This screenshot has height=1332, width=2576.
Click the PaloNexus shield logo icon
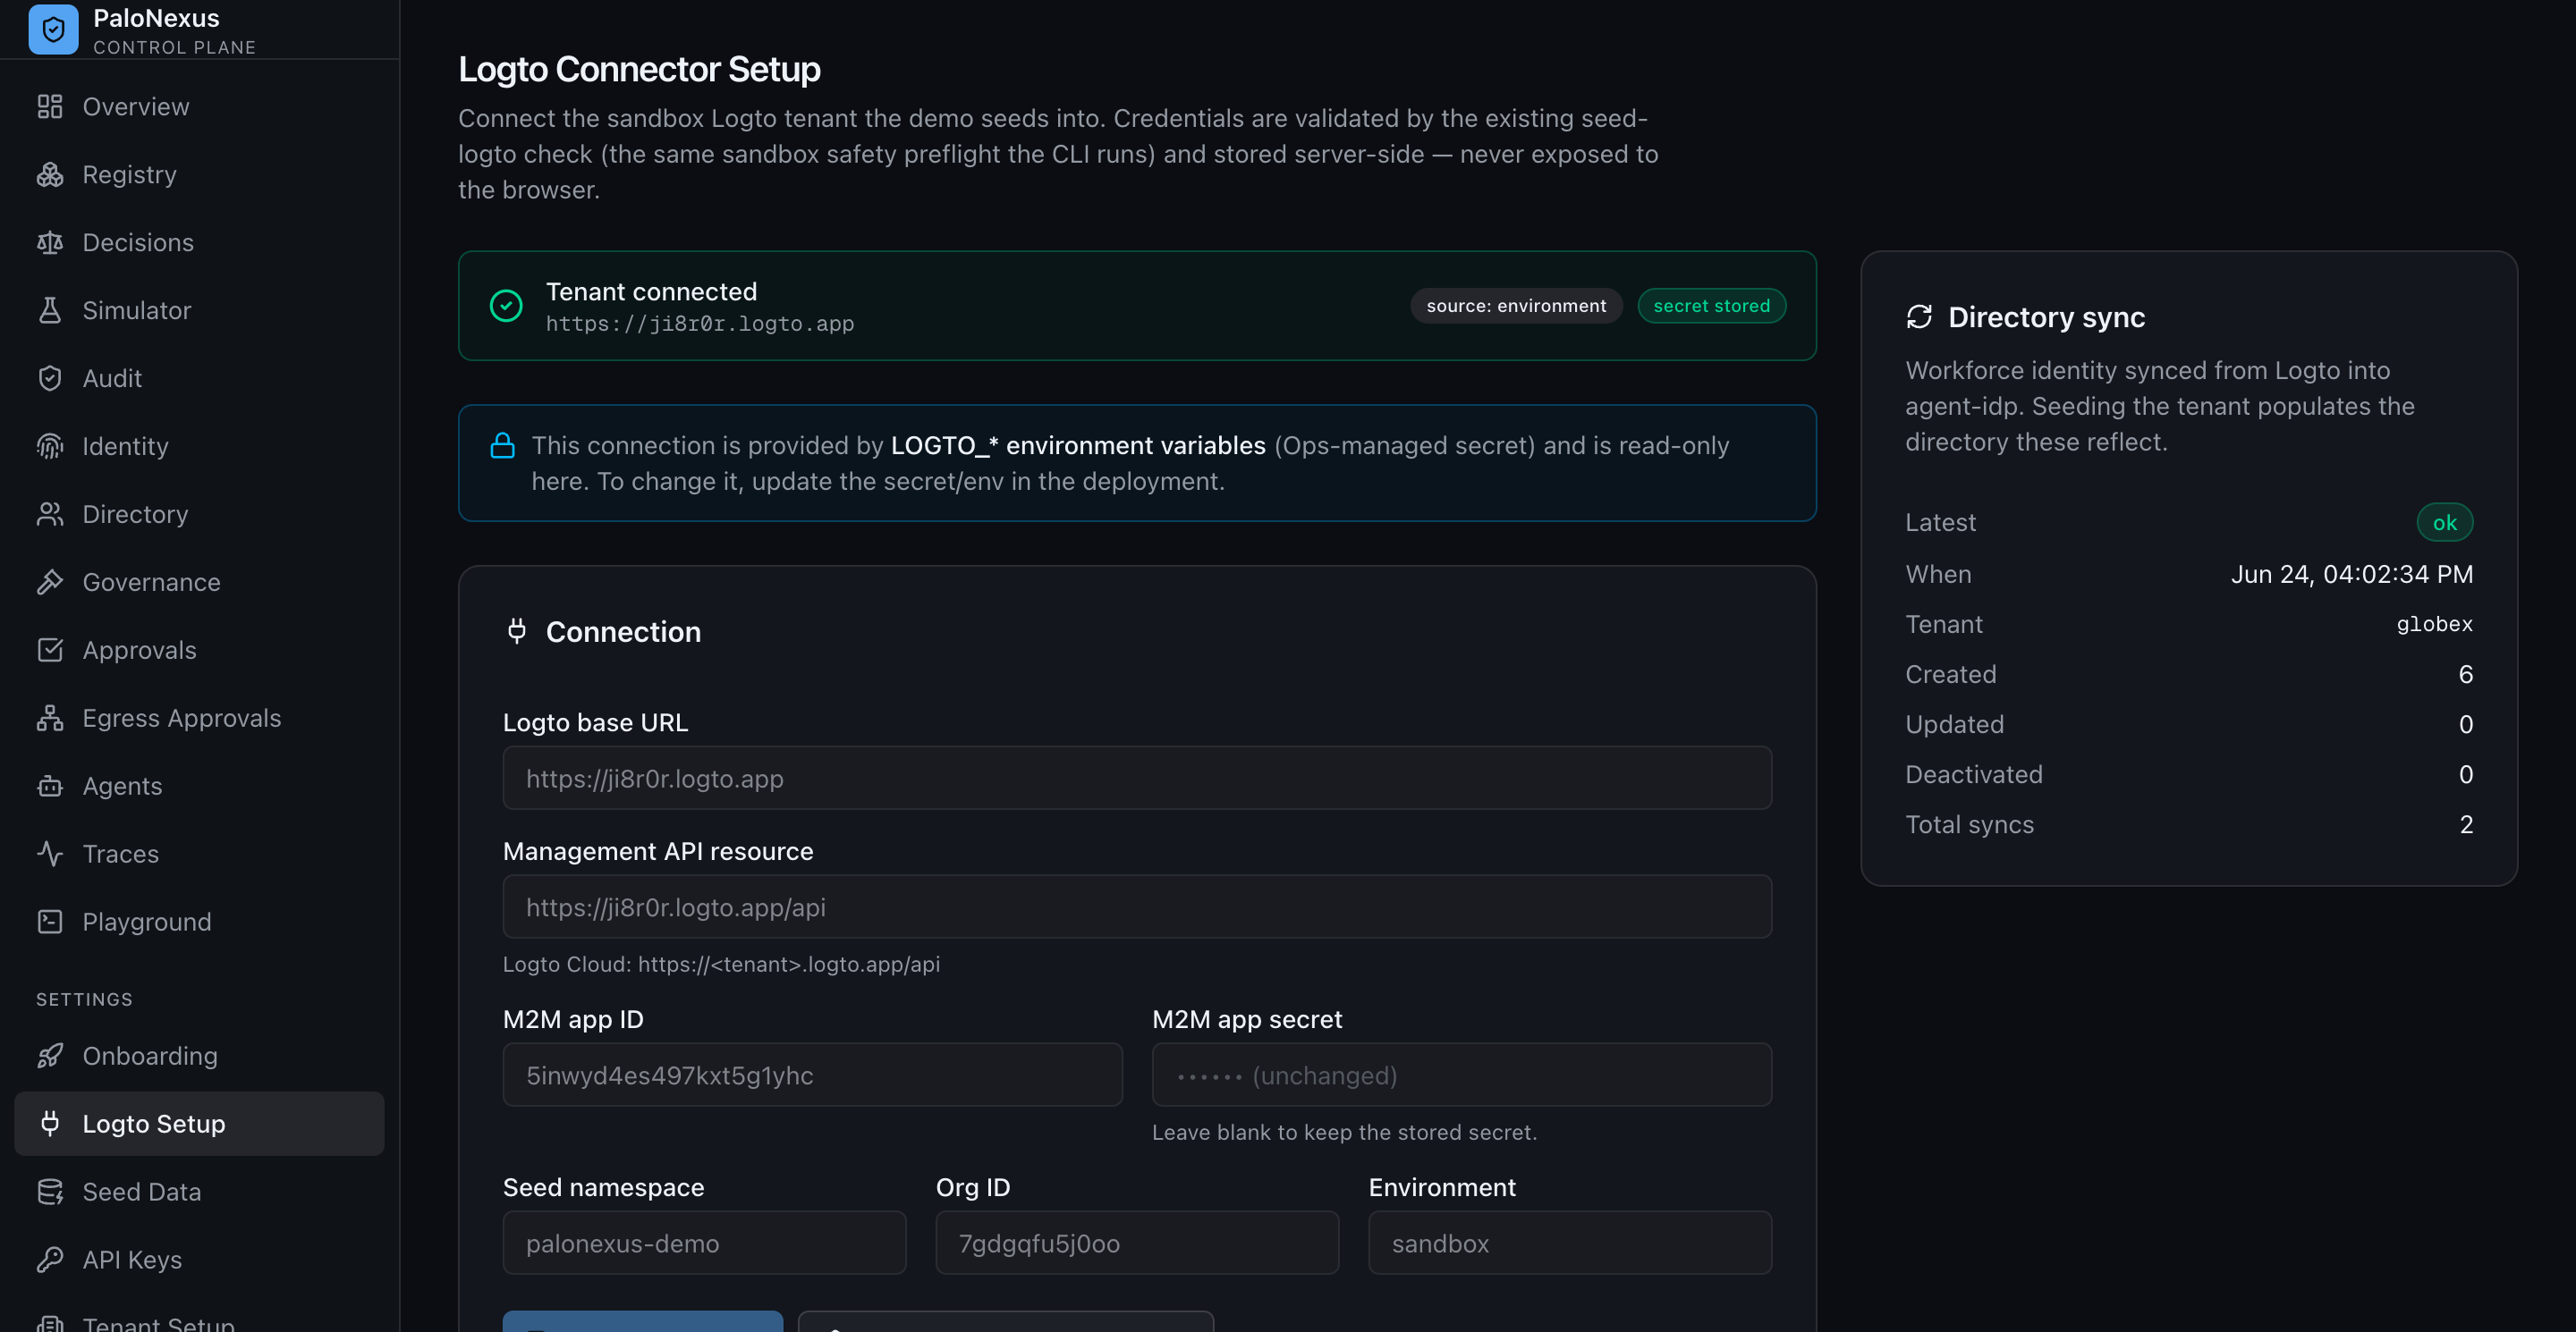[x=54, y=29]
